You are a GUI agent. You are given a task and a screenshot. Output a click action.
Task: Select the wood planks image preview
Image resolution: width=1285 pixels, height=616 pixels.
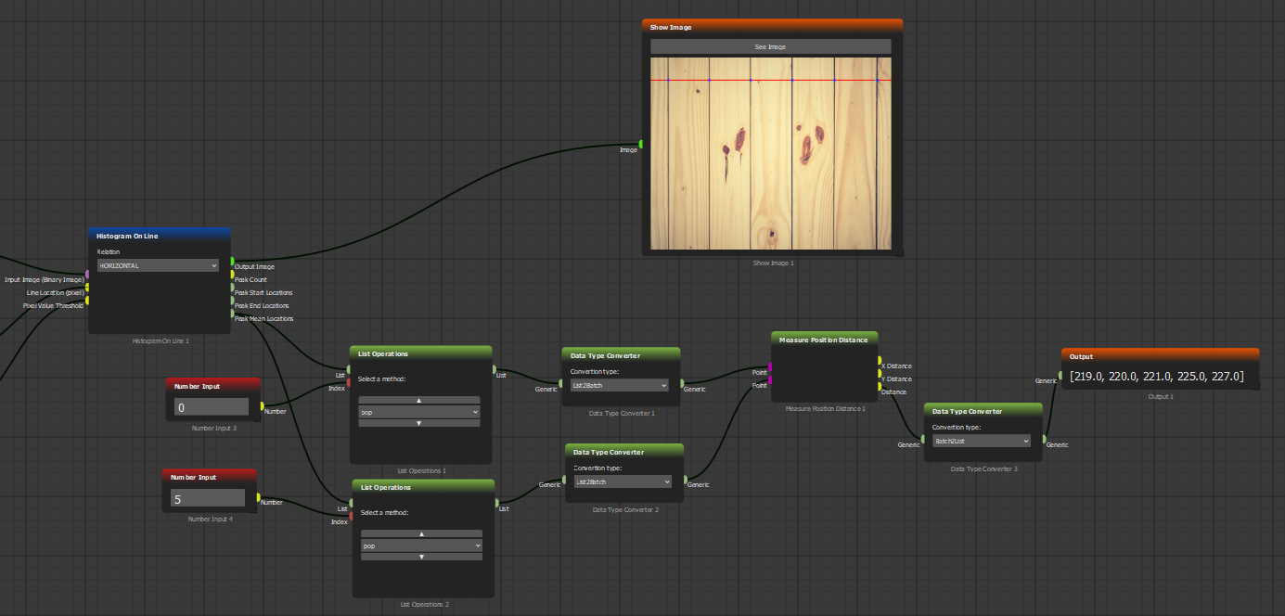(x=770, y=153)
